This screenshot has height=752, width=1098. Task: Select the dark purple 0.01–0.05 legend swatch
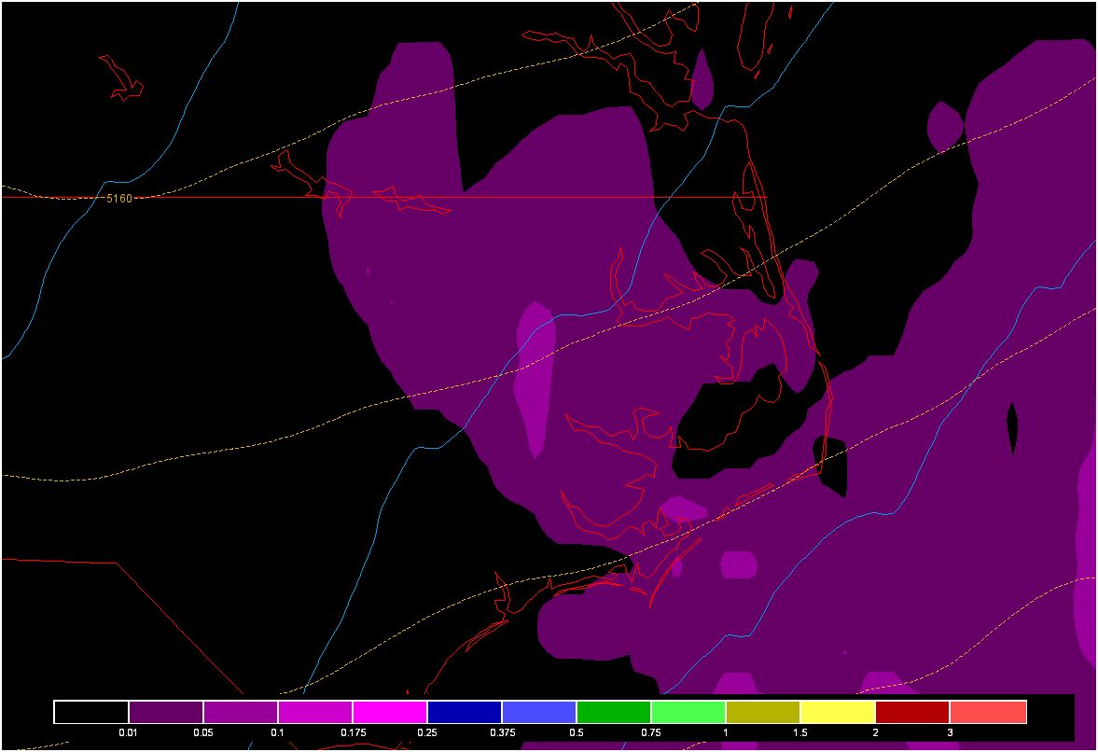click(x=166, y=712)
